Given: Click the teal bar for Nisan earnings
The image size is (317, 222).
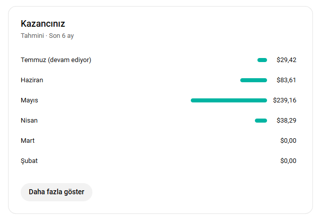Looking at the screenshot, I should coord(261,121).
